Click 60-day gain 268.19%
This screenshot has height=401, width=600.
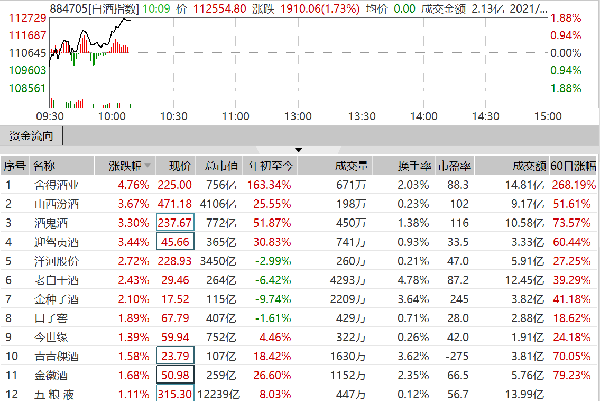pyautogui.click(x=574, y=185)
